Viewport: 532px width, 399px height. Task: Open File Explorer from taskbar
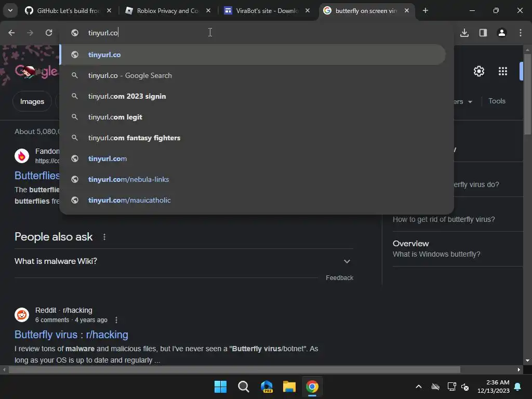289,387
